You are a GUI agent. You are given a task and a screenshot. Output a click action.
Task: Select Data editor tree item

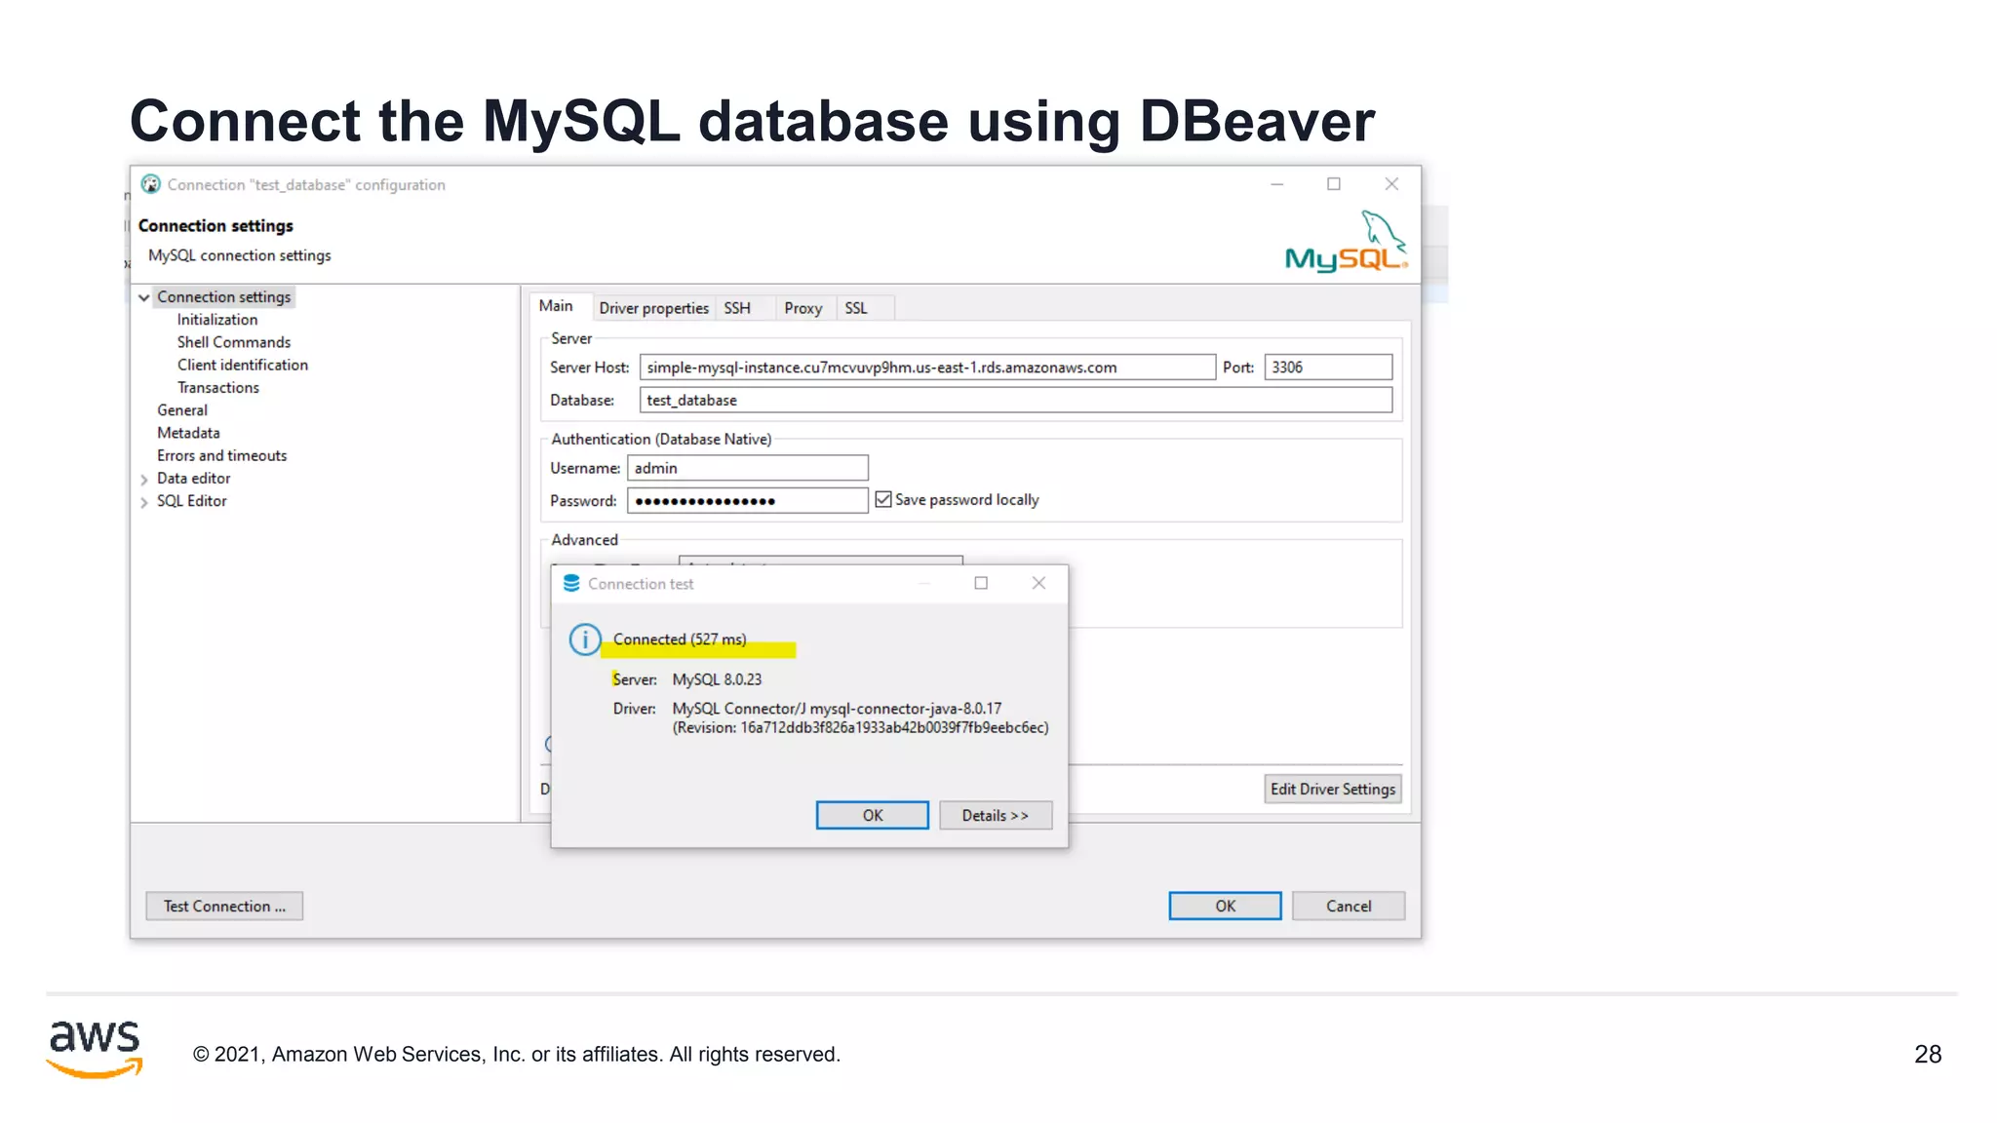pyautogui.click(x=194, y=479)
